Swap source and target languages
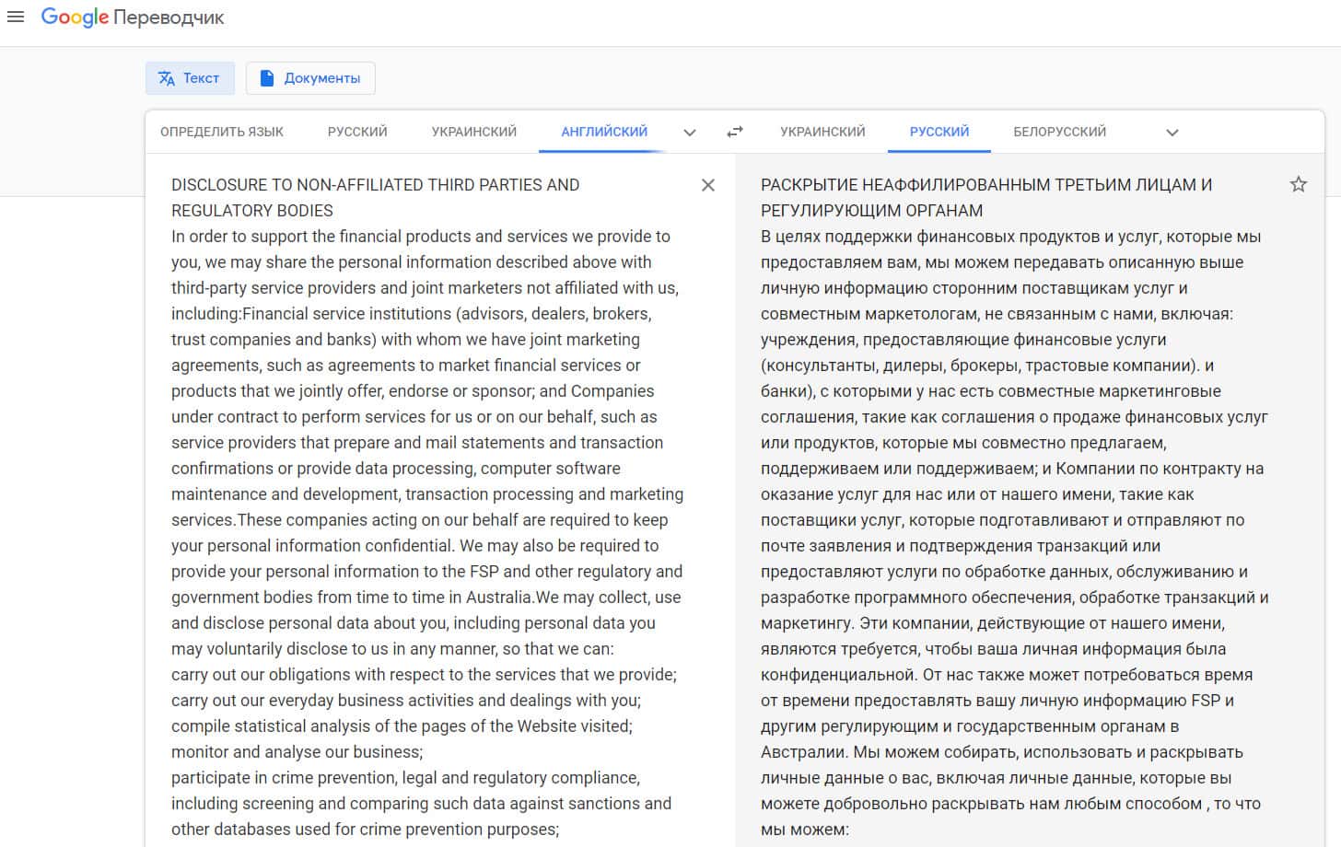Screen dimensions: 1341x847 coord(734,133)
